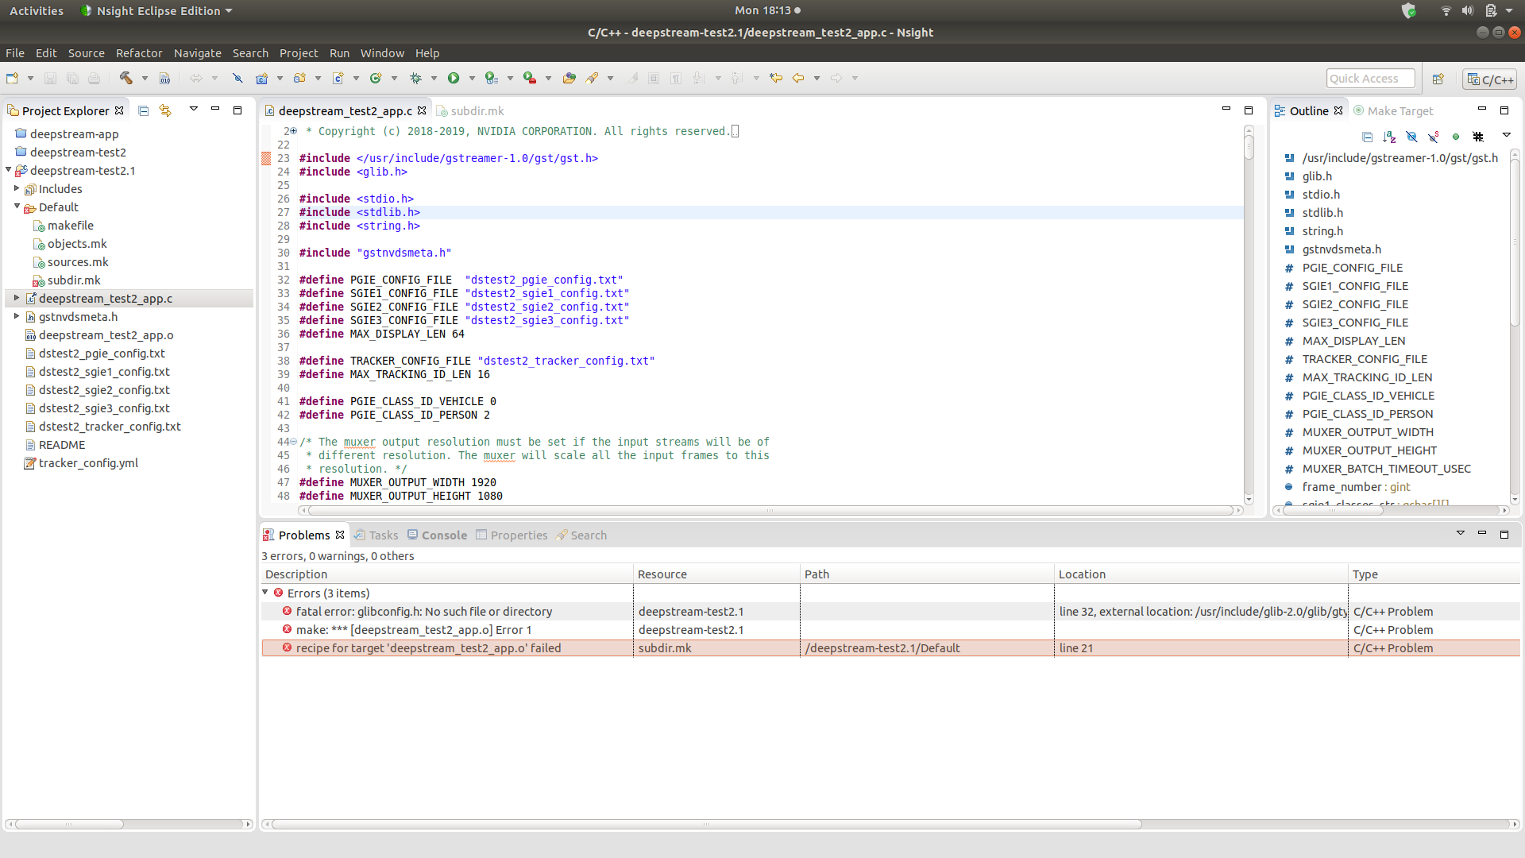The width and height of the screenshot is (1525, 858).
Task: Collapse all in Project Explorer
Action: [144, 110]
